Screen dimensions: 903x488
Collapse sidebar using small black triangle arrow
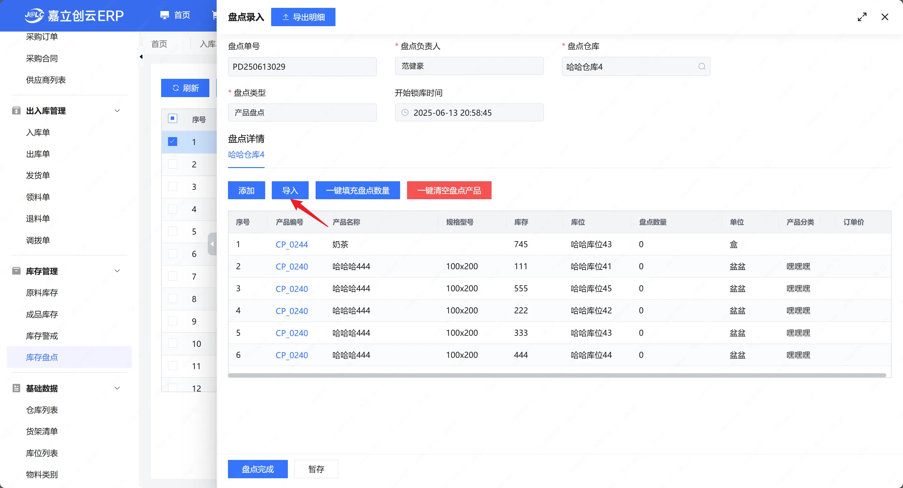pos(141,56)
